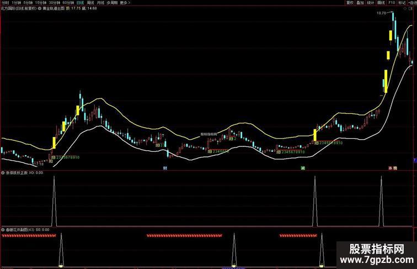Click the window layout icon at chart top-right
The image size is (417, 269).
pos(411,8)
